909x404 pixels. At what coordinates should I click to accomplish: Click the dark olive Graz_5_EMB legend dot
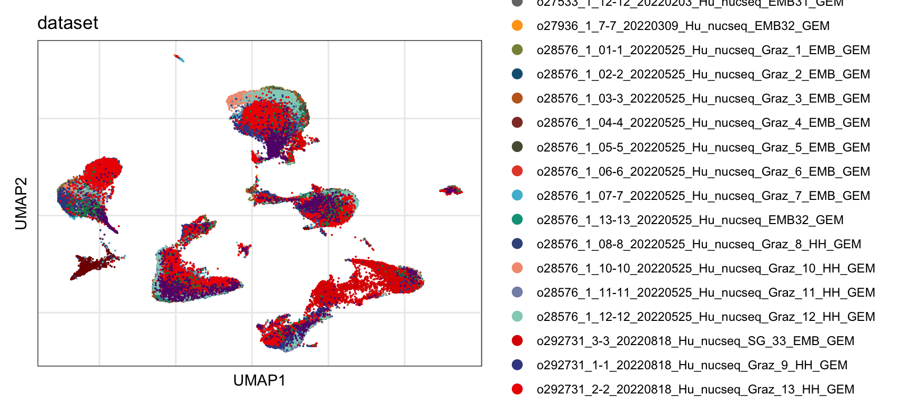pyautogui.click(x=517, y=147)
